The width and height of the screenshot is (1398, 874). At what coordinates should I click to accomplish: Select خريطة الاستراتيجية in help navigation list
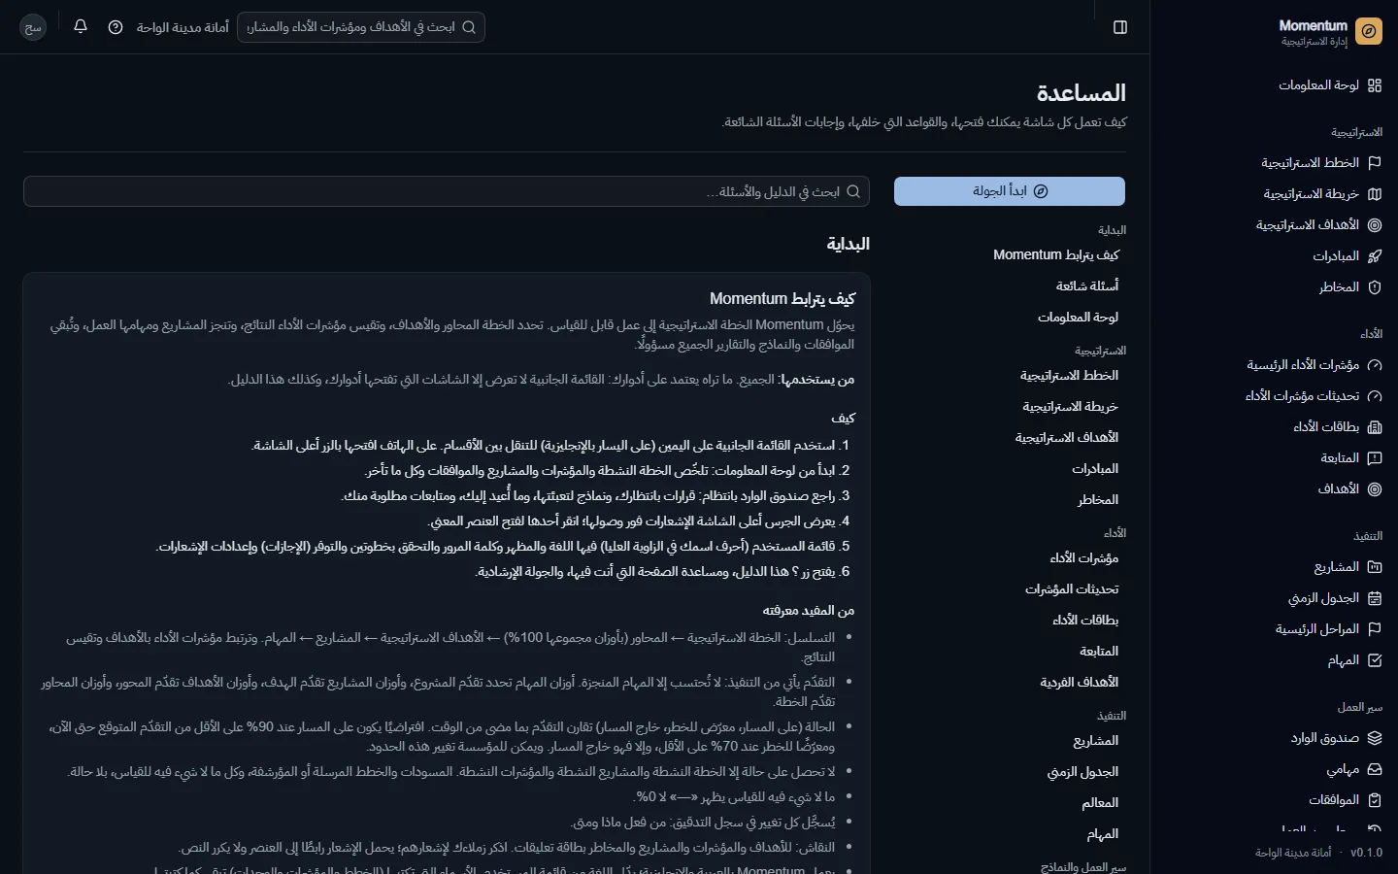1071,406
